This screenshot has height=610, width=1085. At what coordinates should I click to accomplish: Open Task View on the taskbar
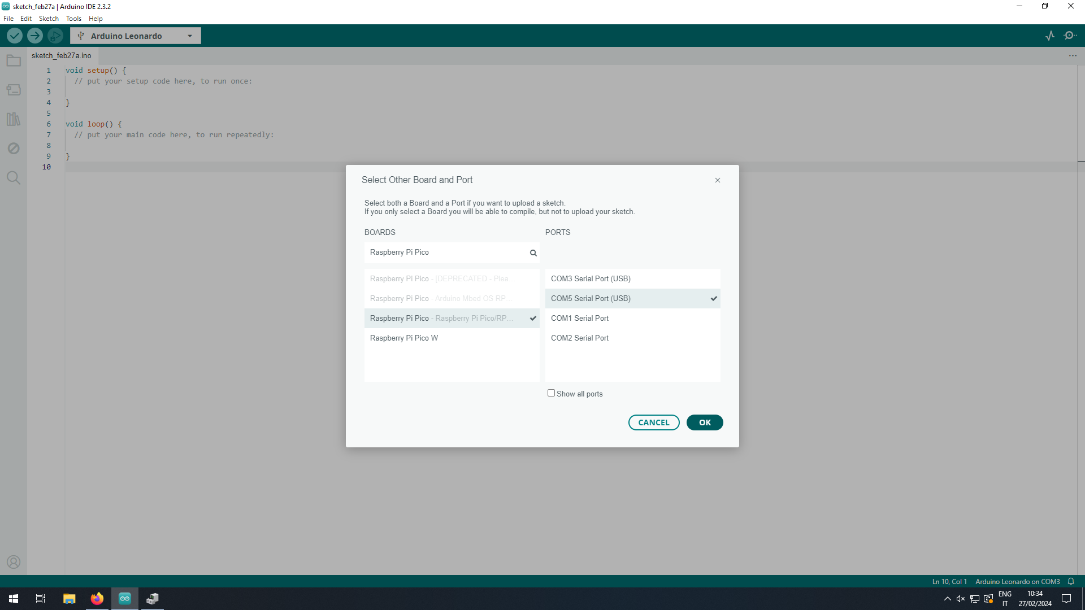tap(41, 599)
